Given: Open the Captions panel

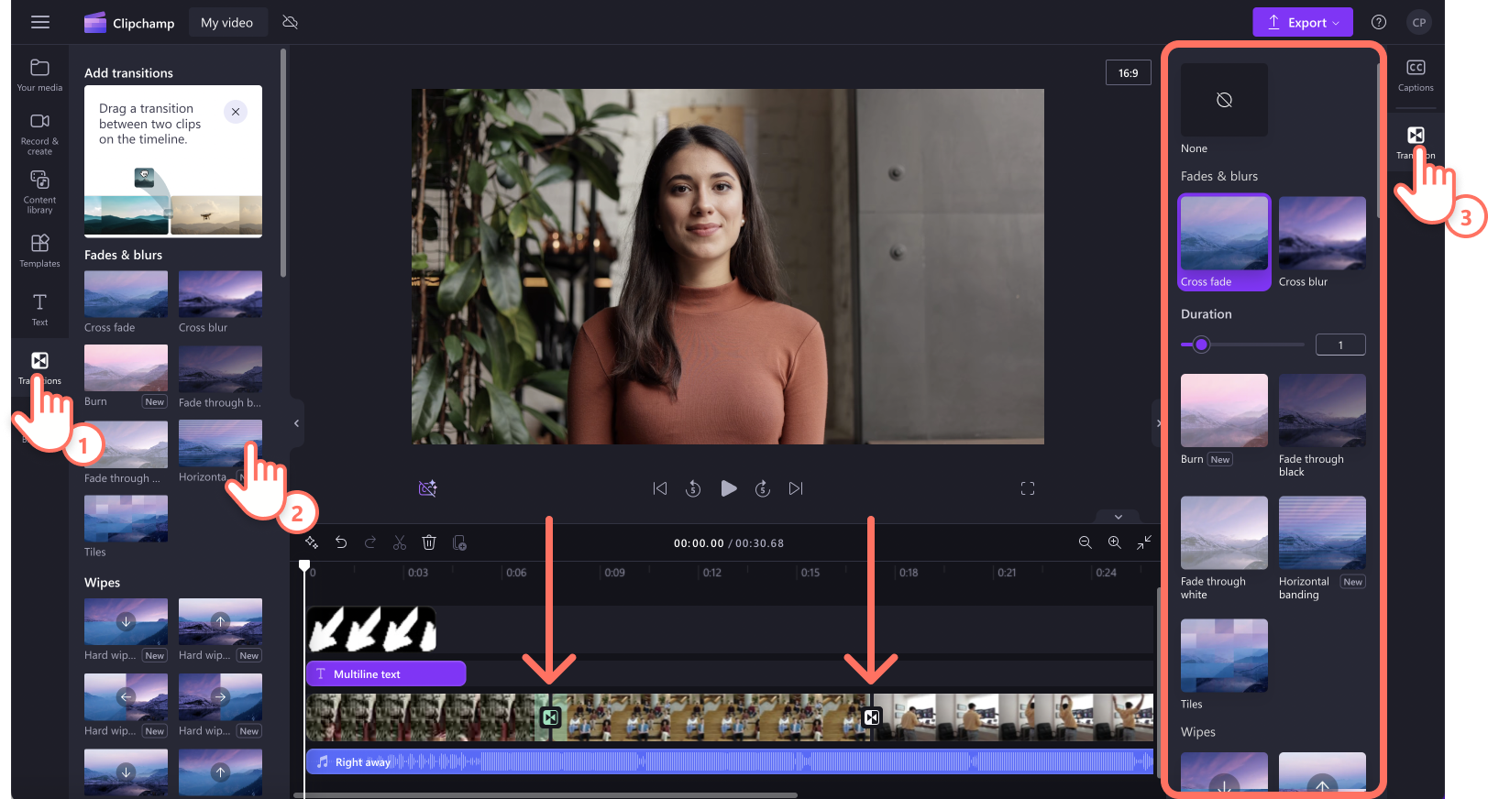Looking at the screenshot, I should click(1415, 75).
